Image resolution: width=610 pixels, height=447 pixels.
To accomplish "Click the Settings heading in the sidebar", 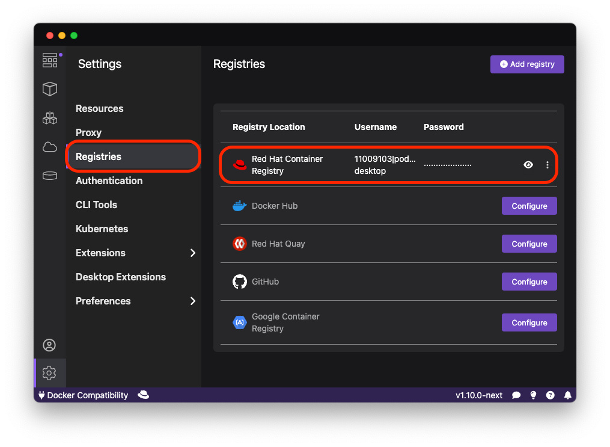I will [x=100, y=64].
